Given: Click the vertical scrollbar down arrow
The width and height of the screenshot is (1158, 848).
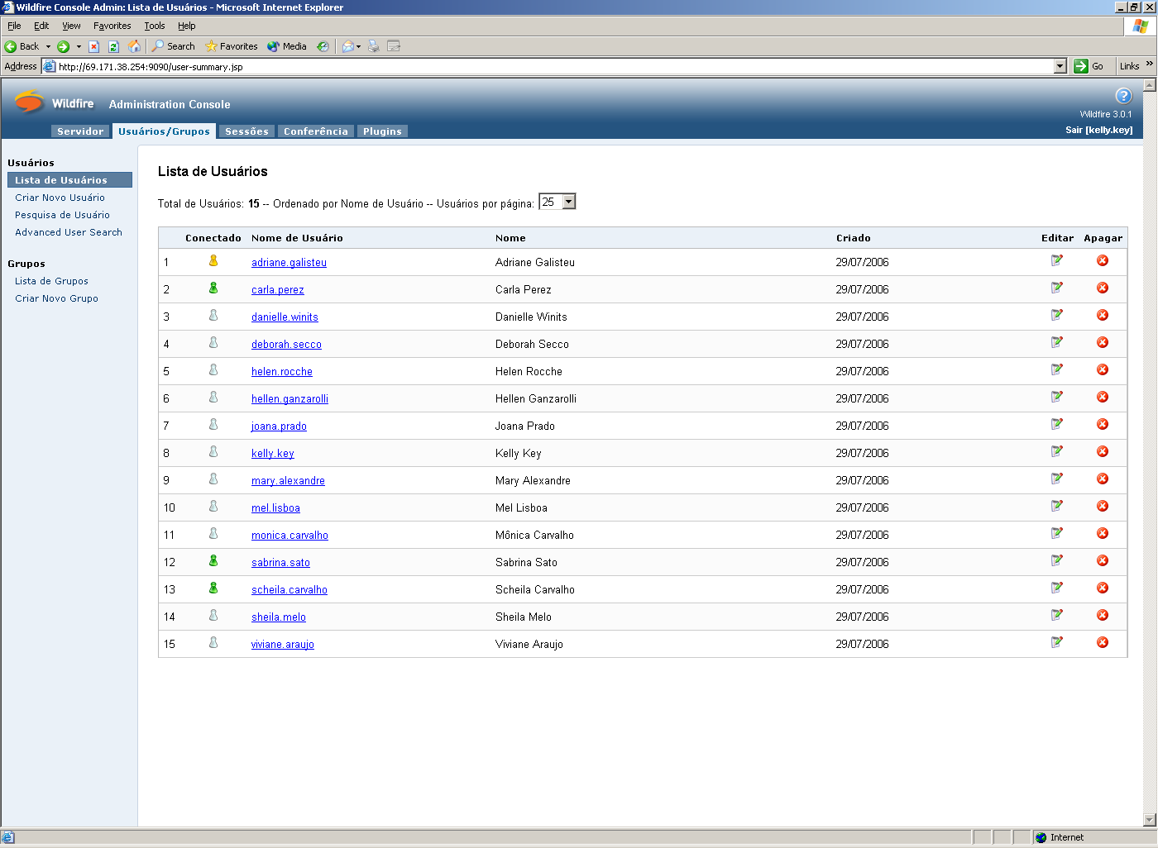Looking at the screenshot, I should pos(1150,820).
